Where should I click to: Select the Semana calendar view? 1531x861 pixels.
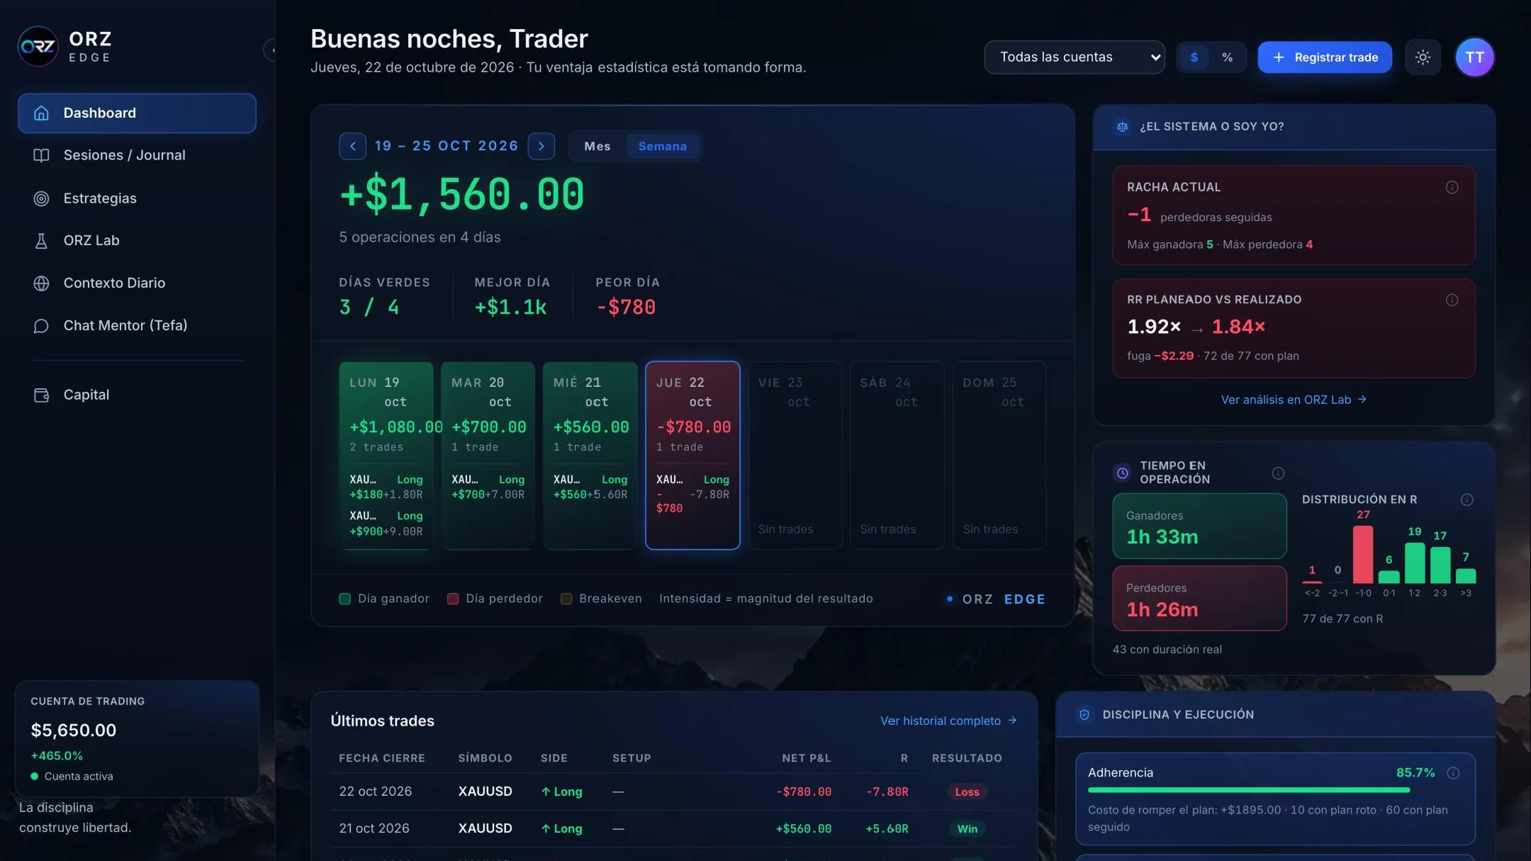pyautogui.click(x=662, y=147)
